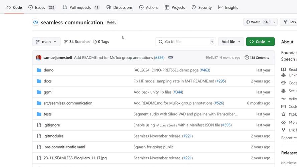Open the samueljamesbell author profile link
Viewport: 297px width, 167px height.
click(x=57, y=57)
